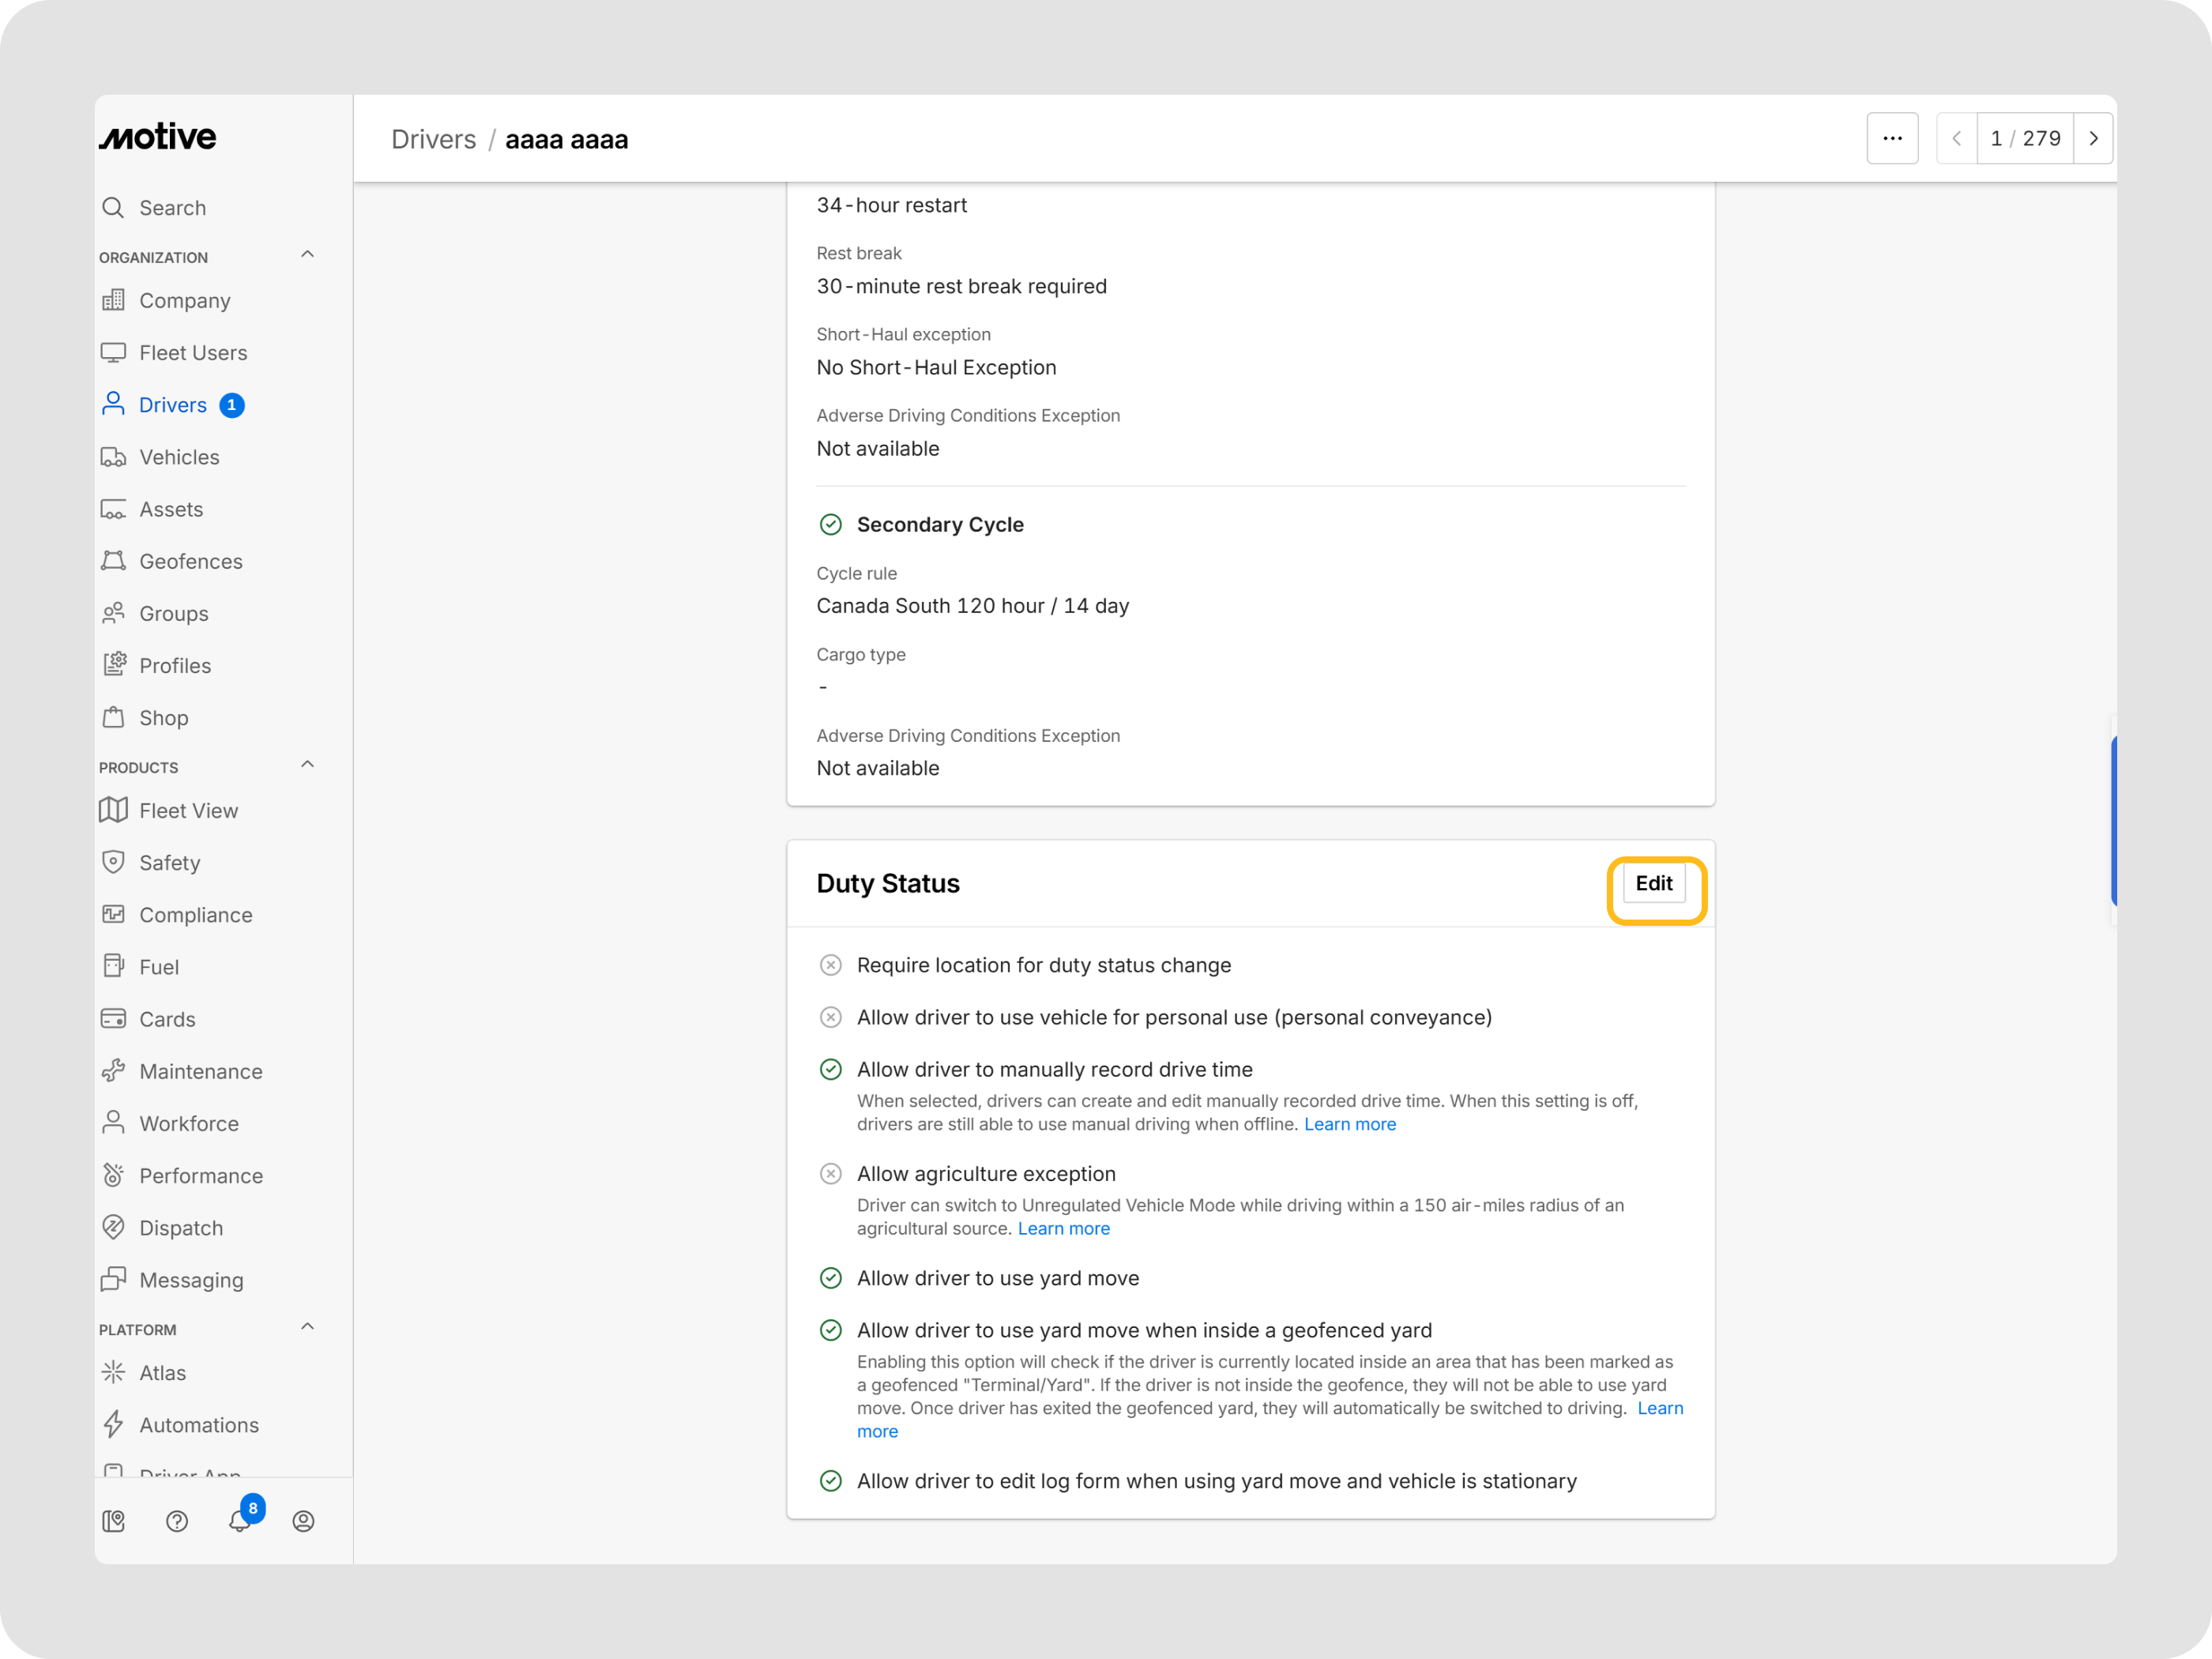Image resolution: width=2212 pixels, height=1659 pixels.
Task: Go to previous driver with left chevron
Action: 1957,138
